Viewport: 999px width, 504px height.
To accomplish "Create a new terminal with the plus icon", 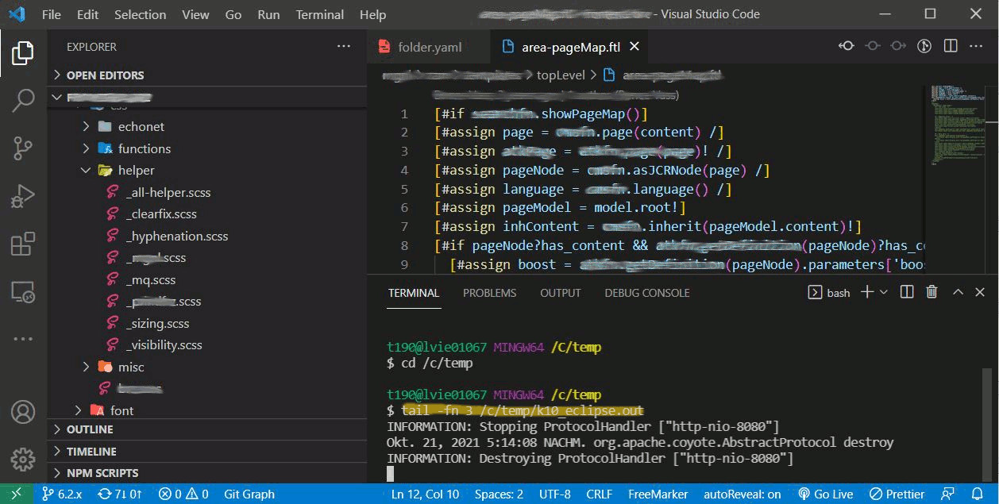I will click(x=867, y=292).
